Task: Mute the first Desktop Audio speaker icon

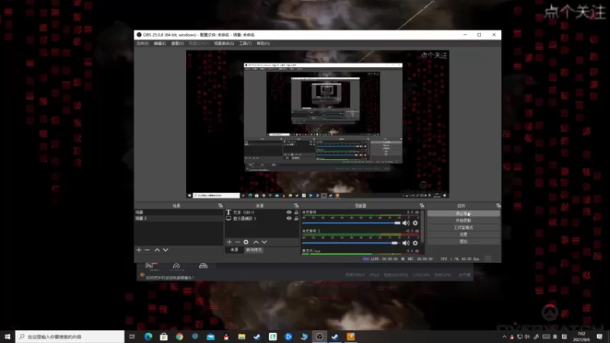Action: coord(406,223)
